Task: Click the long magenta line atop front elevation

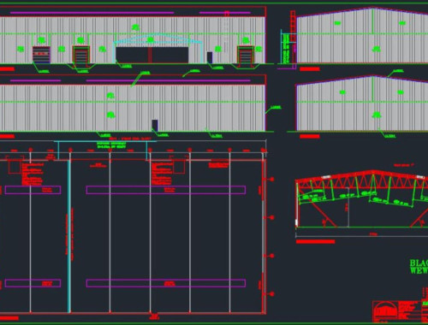Action: 92,13
